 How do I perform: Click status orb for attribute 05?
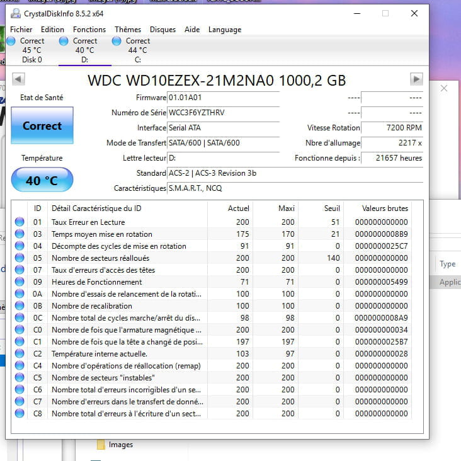point(20,258)
